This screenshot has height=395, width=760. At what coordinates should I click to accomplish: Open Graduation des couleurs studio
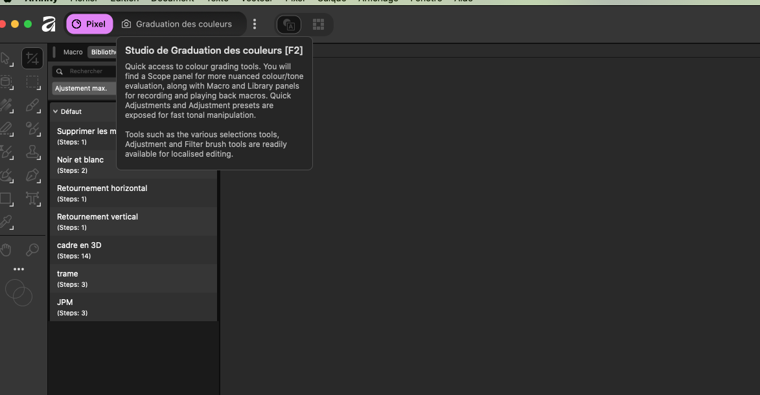coord(177,24)
